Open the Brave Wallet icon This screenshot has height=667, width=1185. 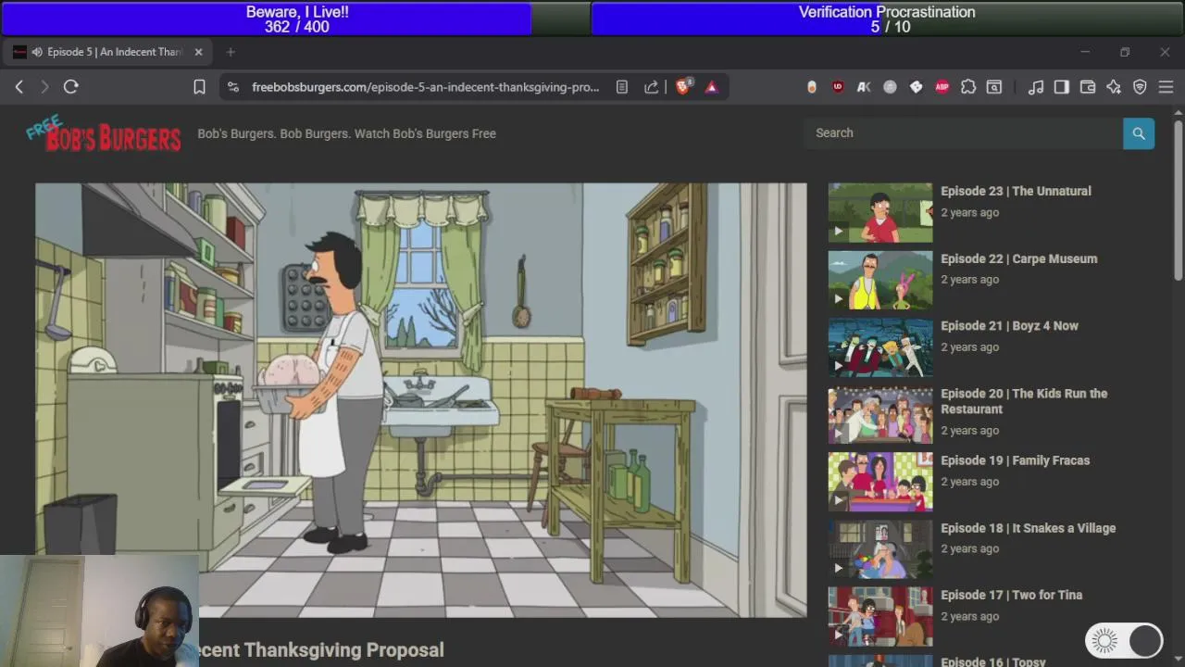point(1088,86)
